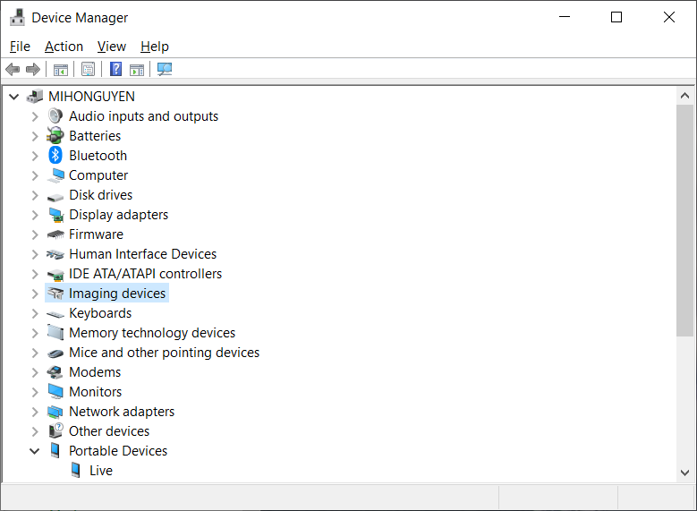Open the View menu
Image resolution: width=697 pixels, height=511 pixels.
coord(112,47)
